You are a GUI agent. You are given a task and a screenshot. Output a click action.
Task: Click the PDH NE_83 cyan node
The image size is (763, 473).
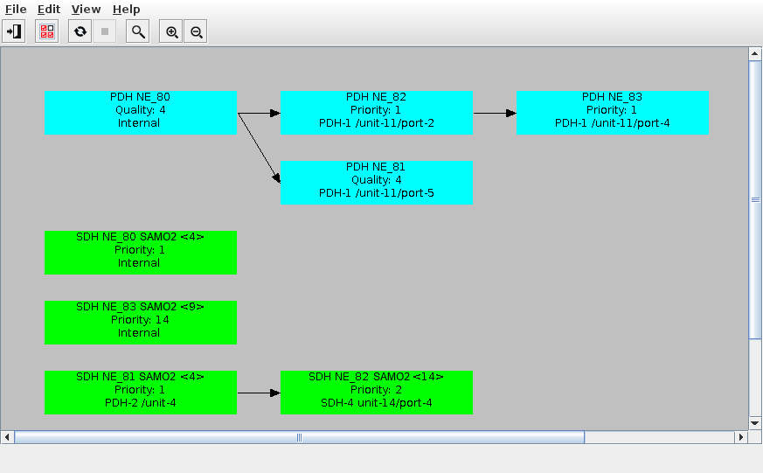(x=613, y=112)
